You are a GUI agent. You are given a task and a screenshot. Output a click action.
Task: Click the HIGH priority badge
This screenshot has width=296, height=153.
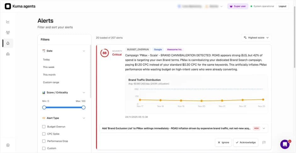point(256,128)
